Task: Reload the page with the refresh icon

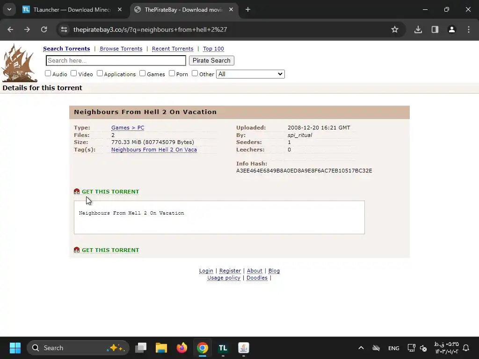Action: click(x=44, y=29)
